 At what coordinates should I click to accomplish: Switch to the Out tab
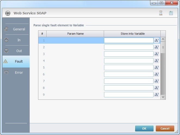[16, 51]
